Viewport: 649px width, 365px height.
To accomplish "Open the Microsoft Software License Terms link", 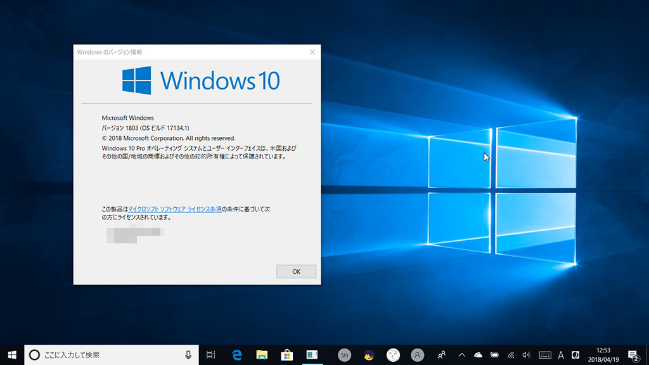I will click(x=175, y=209).
